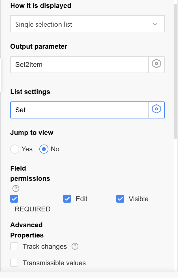Screen dimensions: 178x278
Task: Toggle the Edit permission checkbox
Action: click(x=67, y=199)
